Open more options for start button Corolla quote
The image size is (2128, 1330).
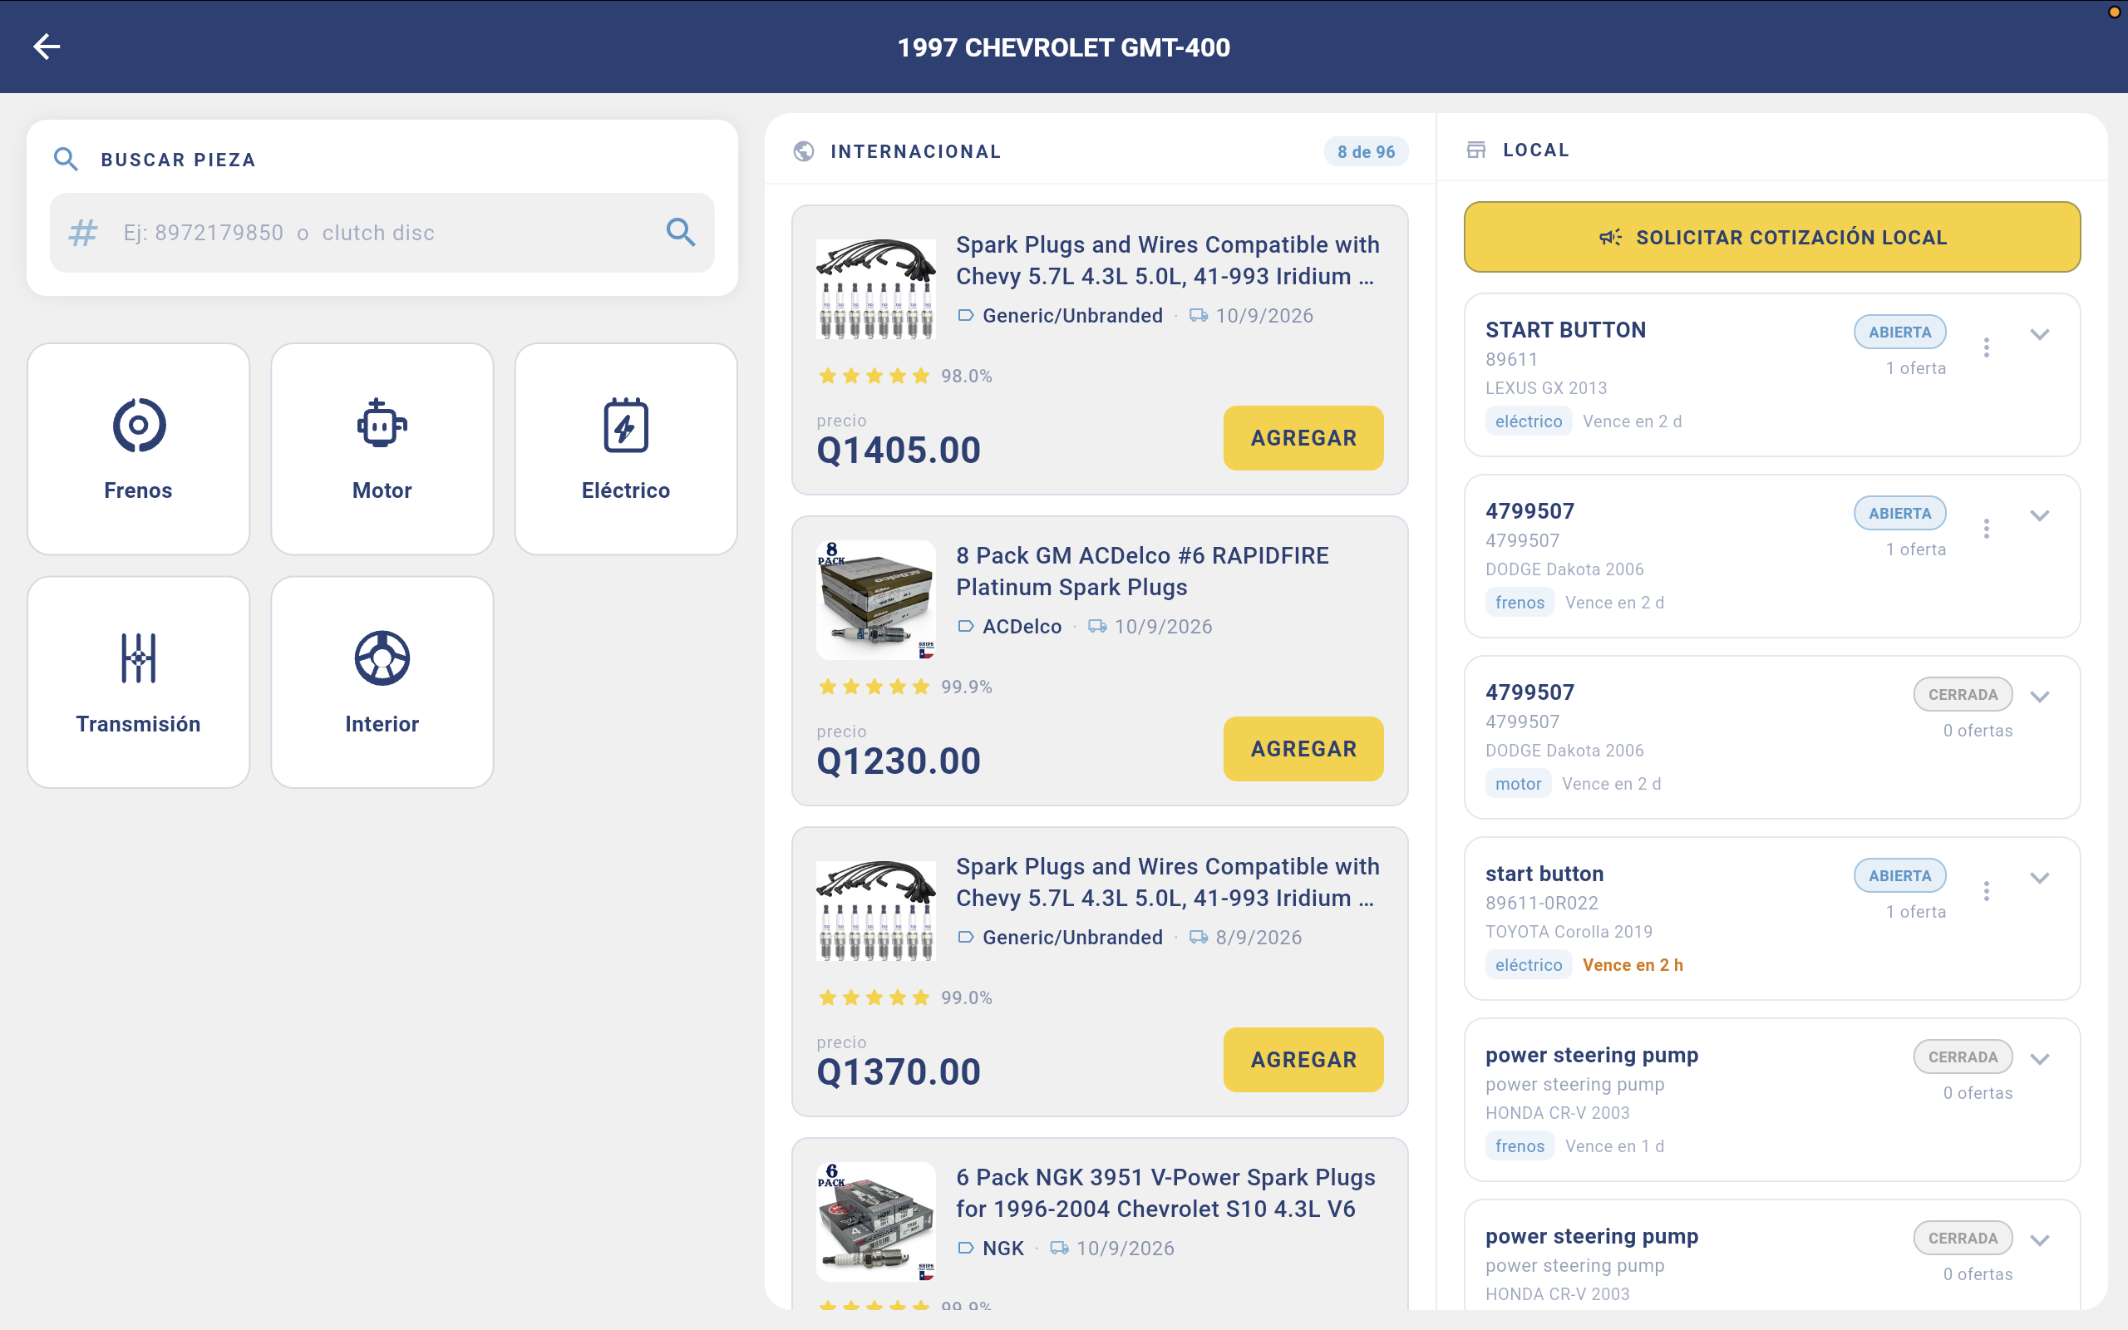point(1987,891)
